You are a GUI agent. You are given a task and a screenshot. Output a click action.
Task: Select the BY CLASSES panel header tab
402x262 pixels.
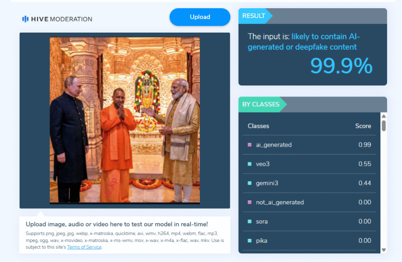[261, 104]
